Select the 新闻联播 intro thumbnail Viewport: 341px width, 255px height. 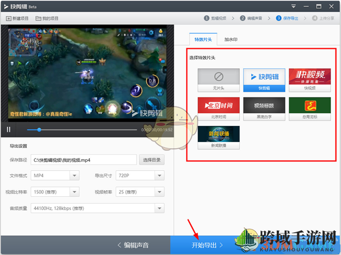219,137
